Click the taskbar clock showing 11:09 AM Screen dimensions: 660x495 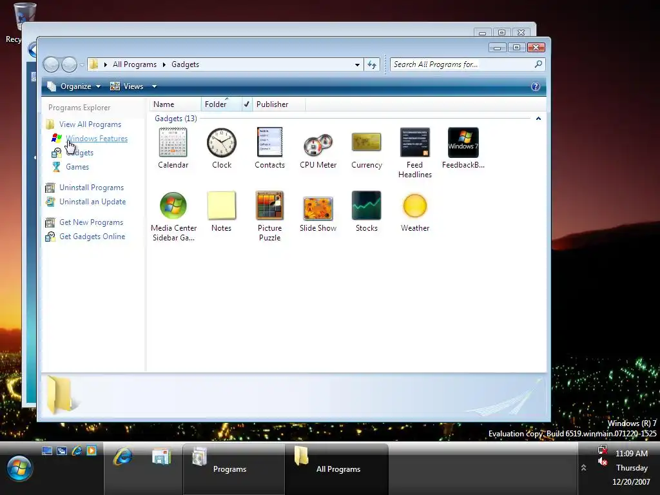pyautogui.click(x=632, y=453)
